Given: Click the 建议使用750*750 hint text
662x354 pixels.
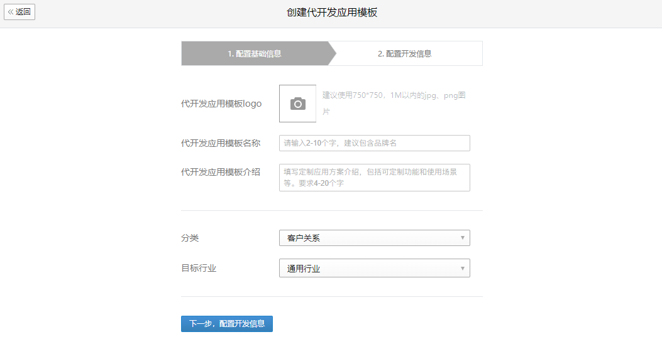Looking at the screenshot, I should coord(394,103).
